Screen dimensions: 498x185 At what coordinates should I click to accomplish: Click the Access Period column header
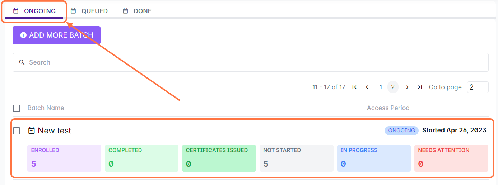[x=388, y=108]
